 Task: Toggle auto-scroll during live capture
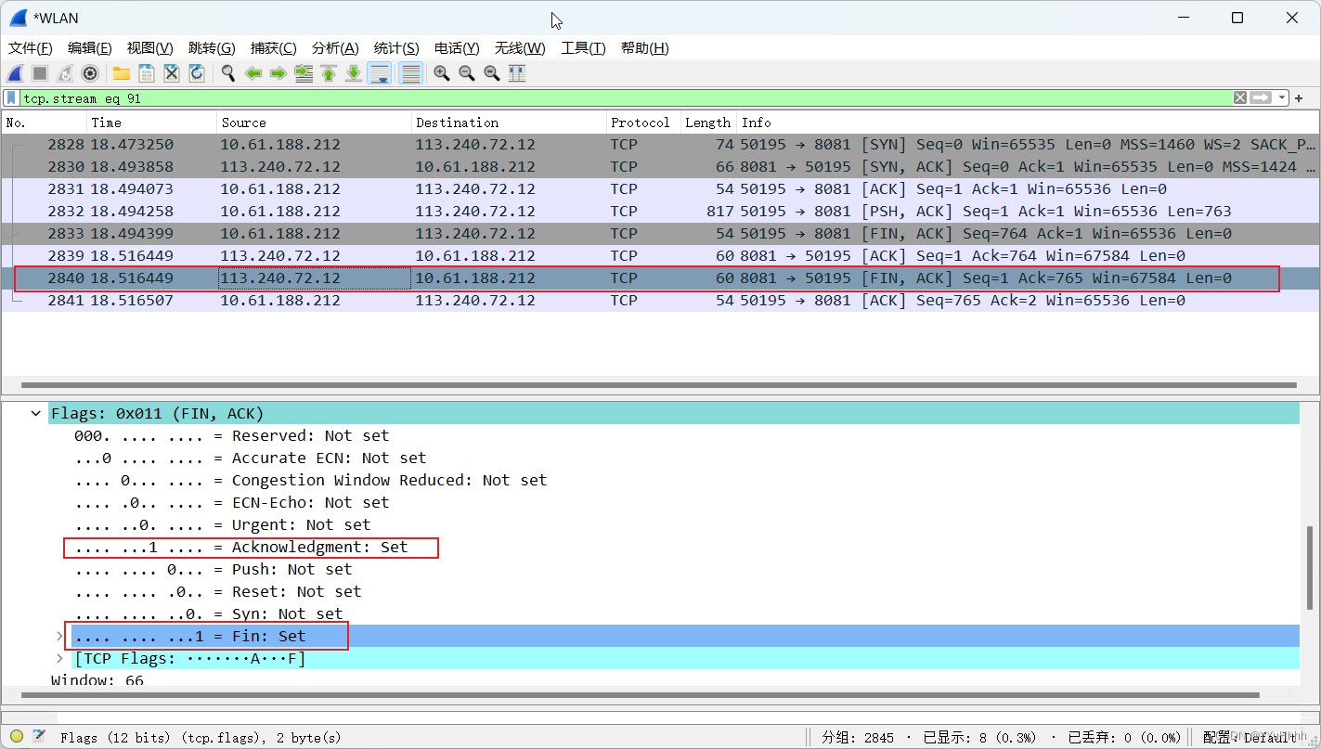point(379,73)
